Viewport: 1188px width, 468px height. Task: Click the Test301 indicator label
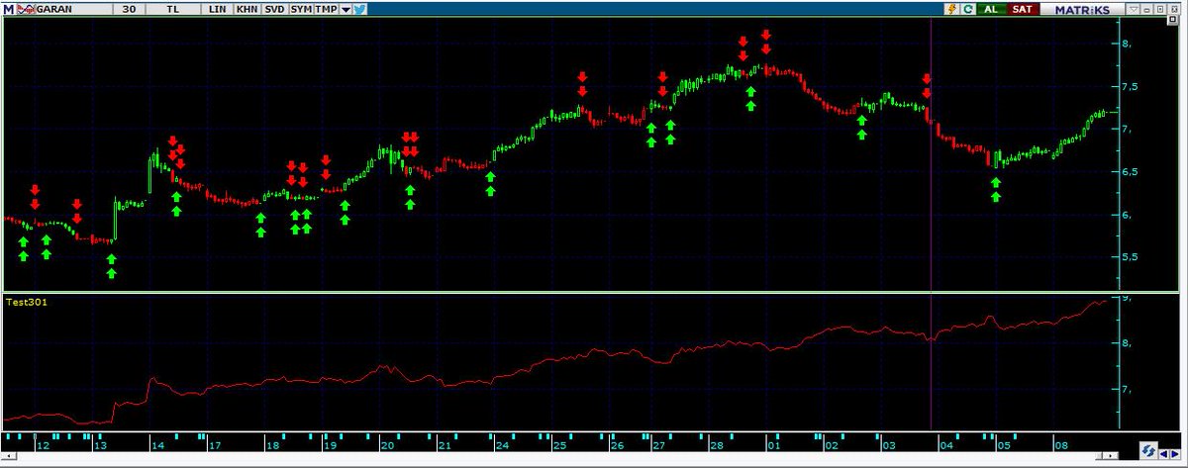click(25, 304)
